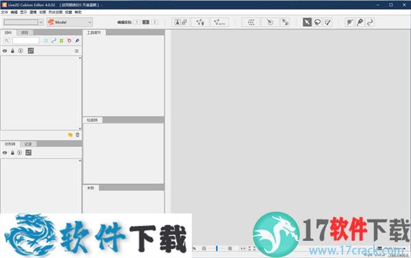Image resolution: width=411 pixels, height=258 pixels.
Task: Select the 工具细节 (Tool Details) tab
Action: pyautogui.click(x=94, y=32)
